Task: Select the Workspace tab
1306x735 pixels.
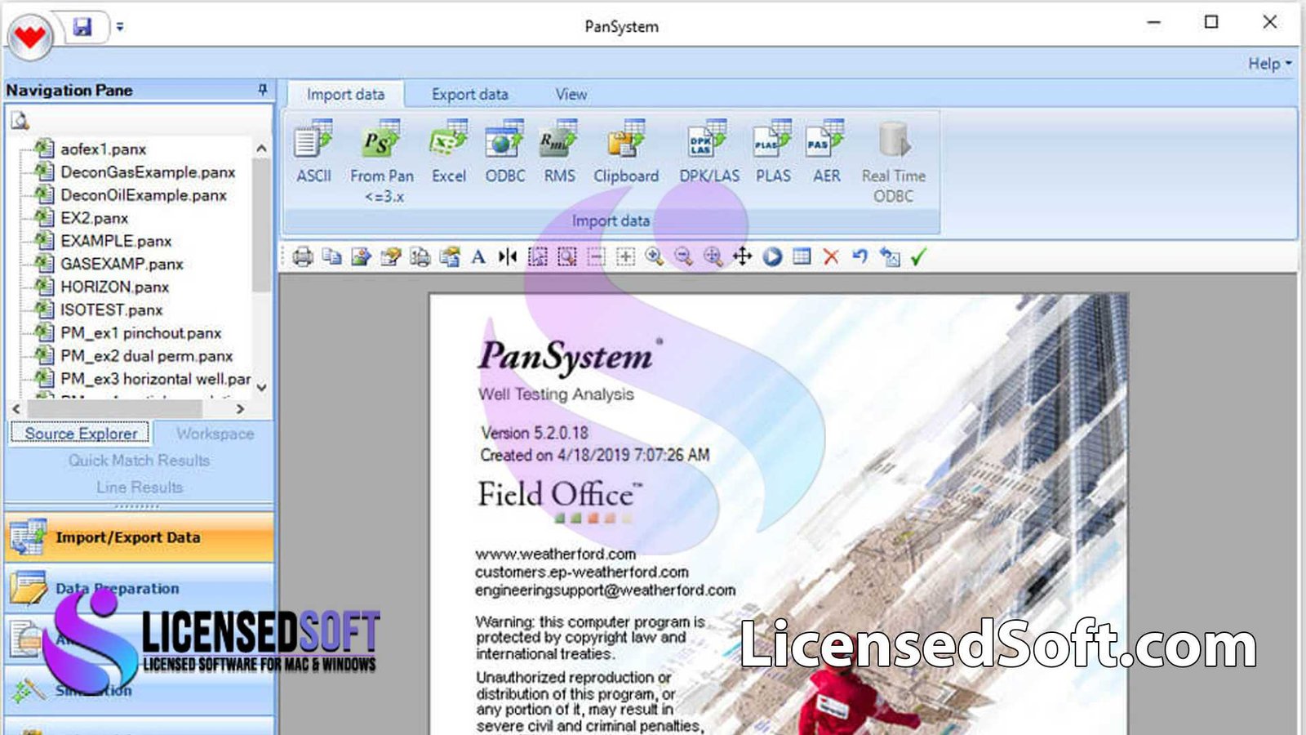Action: (215, 434)
